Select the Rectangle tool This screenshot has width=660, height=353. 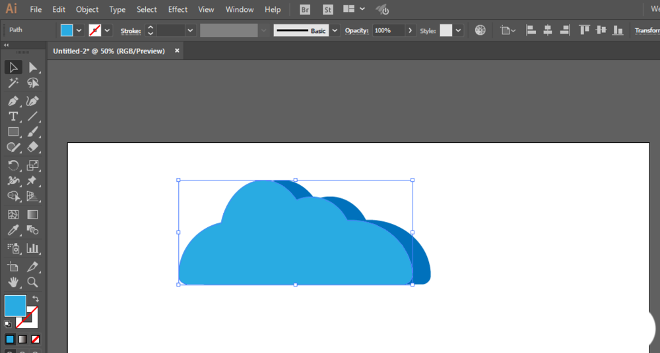pos(13,132)
